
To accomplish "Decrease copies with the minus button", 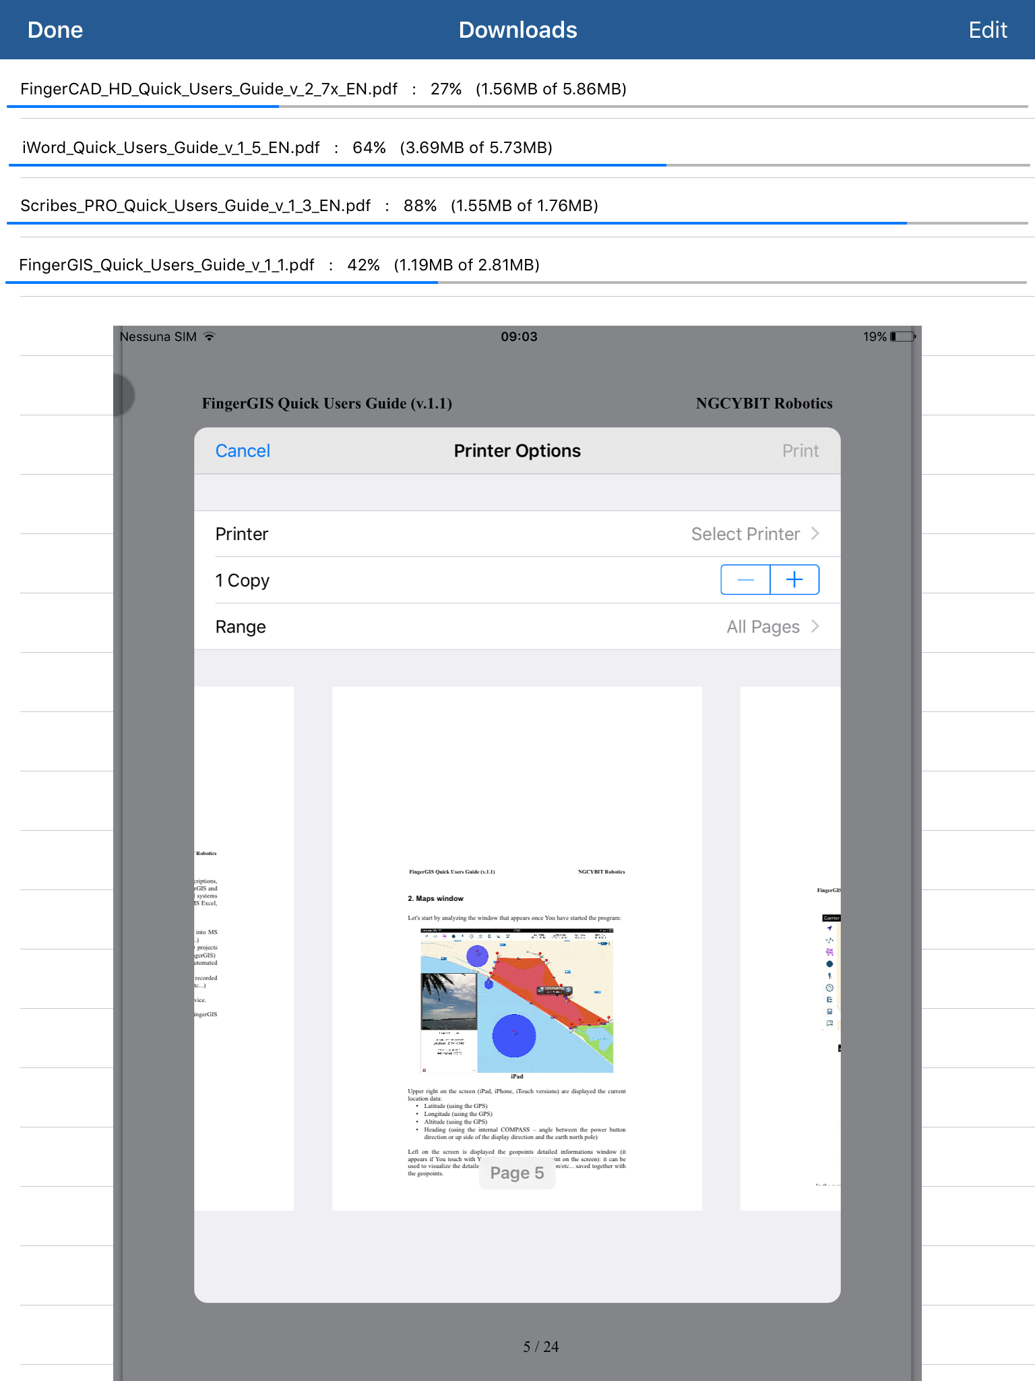I will (x=745, y=580).
